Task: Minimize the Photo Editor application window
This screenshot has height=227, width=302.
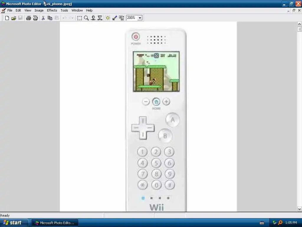Action: [284, 4]
